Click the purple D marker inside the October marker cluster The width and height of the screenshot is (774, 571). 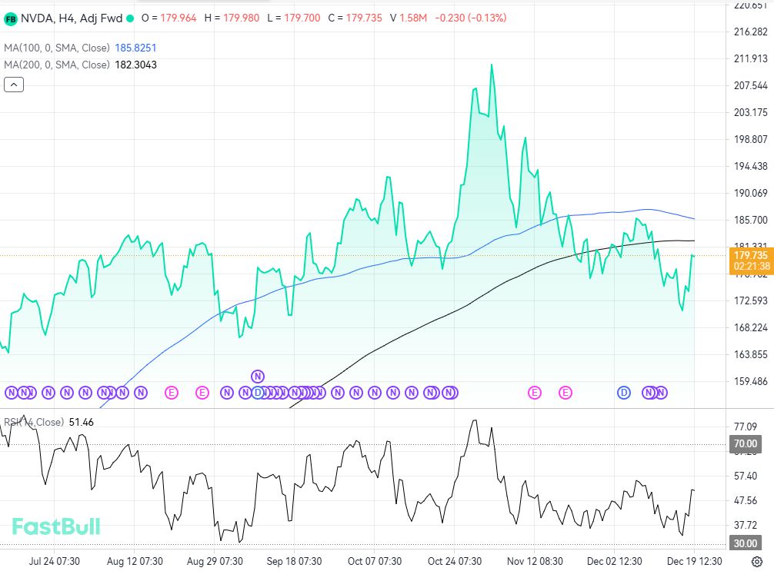[259, 393]
